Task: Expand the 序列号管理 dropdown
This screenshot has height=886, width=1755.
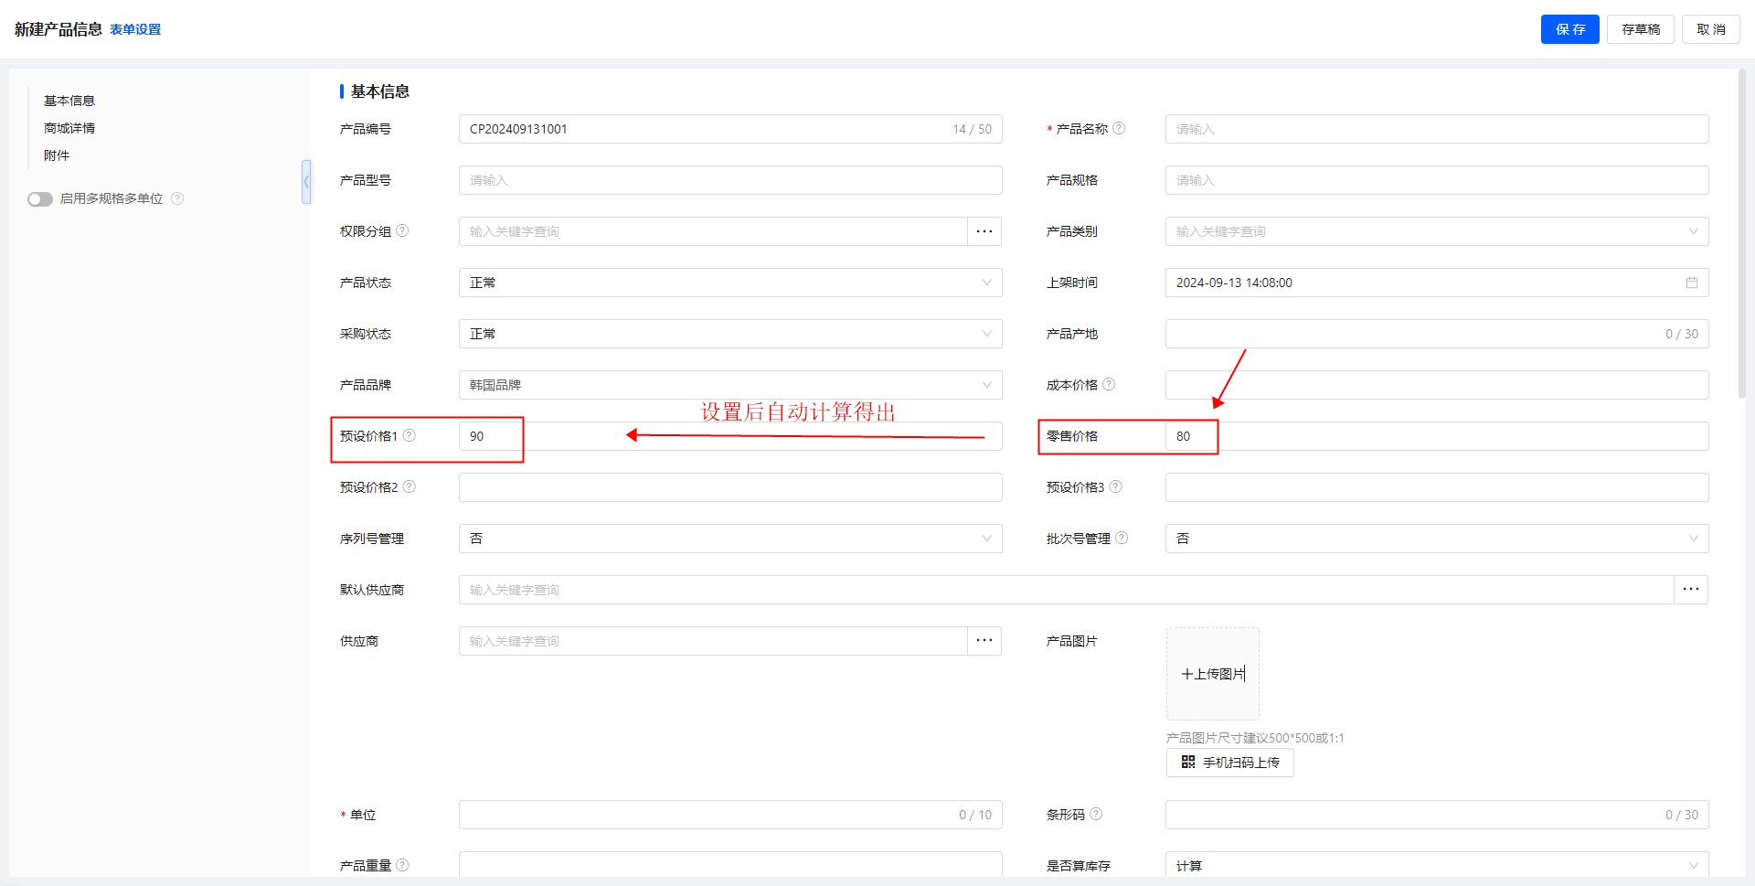Action: coord(729,539)
